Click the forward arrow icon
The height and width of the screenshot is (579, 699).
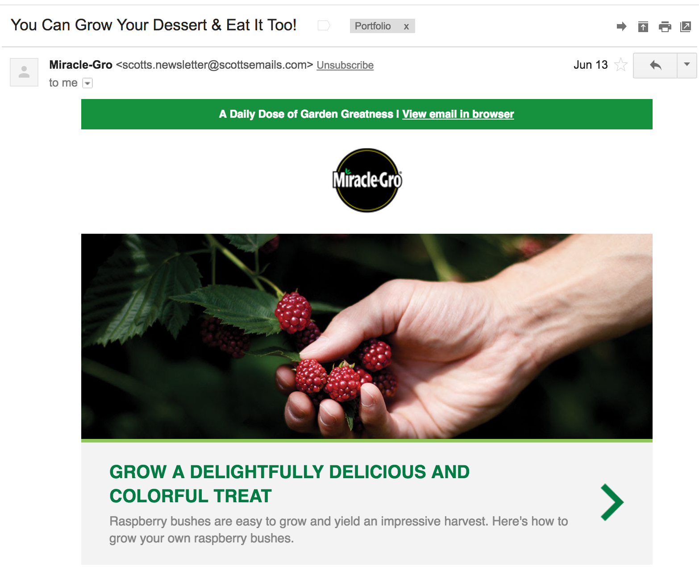click(x=621, y=27)
